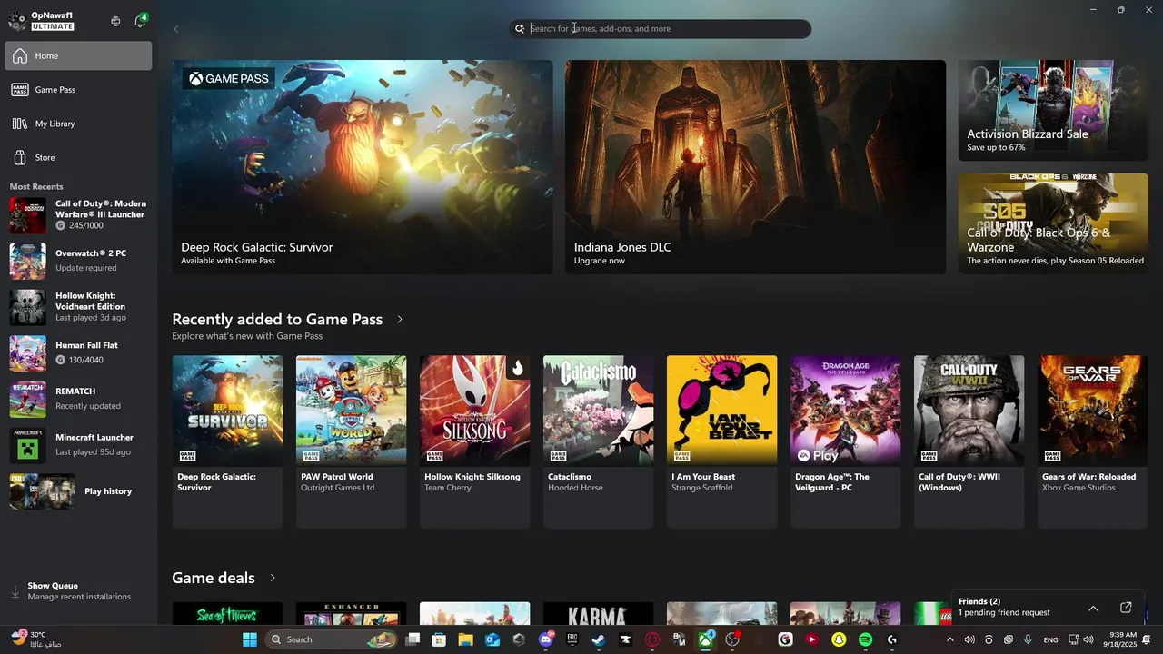Open the Home navigation item
Screen dimensions: 1163x654
(78, 55)
